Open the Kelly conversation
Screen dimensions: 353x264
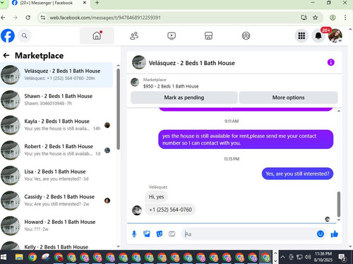click(x=56, y=246)
